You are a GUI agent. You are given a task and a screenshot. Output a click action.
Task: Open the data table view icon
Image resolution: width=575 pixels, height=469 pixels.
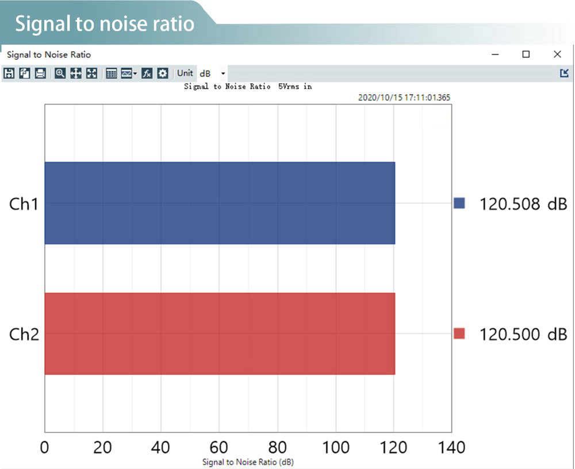(x=112, y=73)
